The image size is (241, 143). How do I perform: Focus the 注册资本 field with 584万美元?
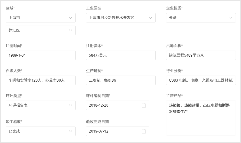pyautogui.click(x=120, y=55)
